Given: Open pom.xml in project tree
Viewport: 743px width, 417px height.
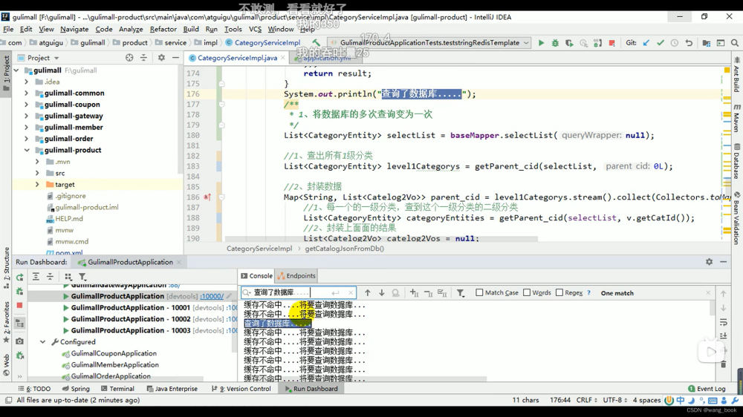Looking at the screenshot, I should coord(68,253).
